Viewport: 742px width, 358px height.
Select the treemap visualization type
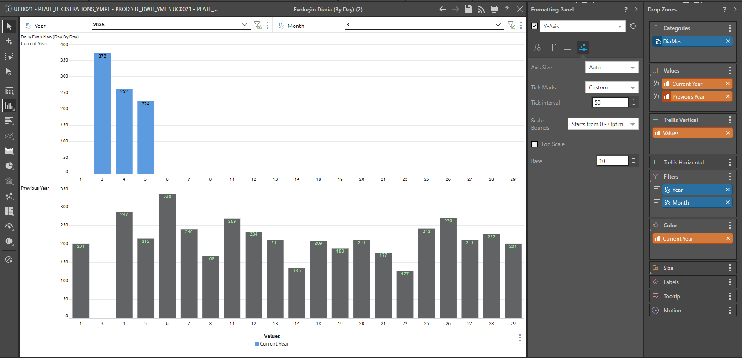(x=9, y=211)
